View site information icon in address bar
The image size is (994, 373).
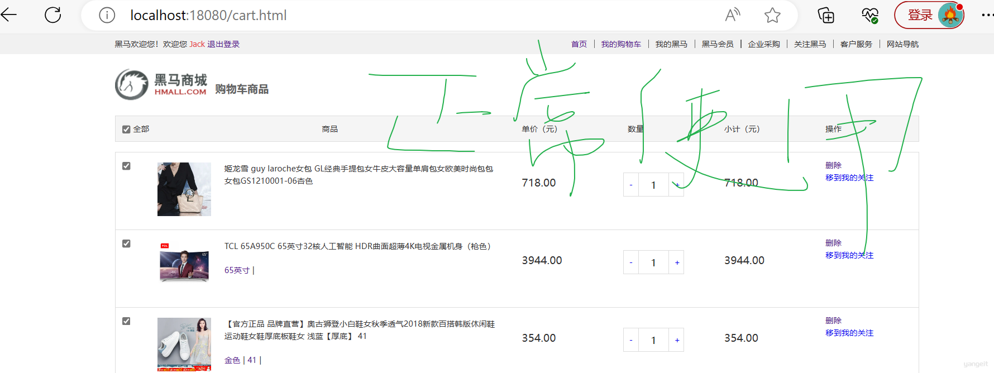107,15
